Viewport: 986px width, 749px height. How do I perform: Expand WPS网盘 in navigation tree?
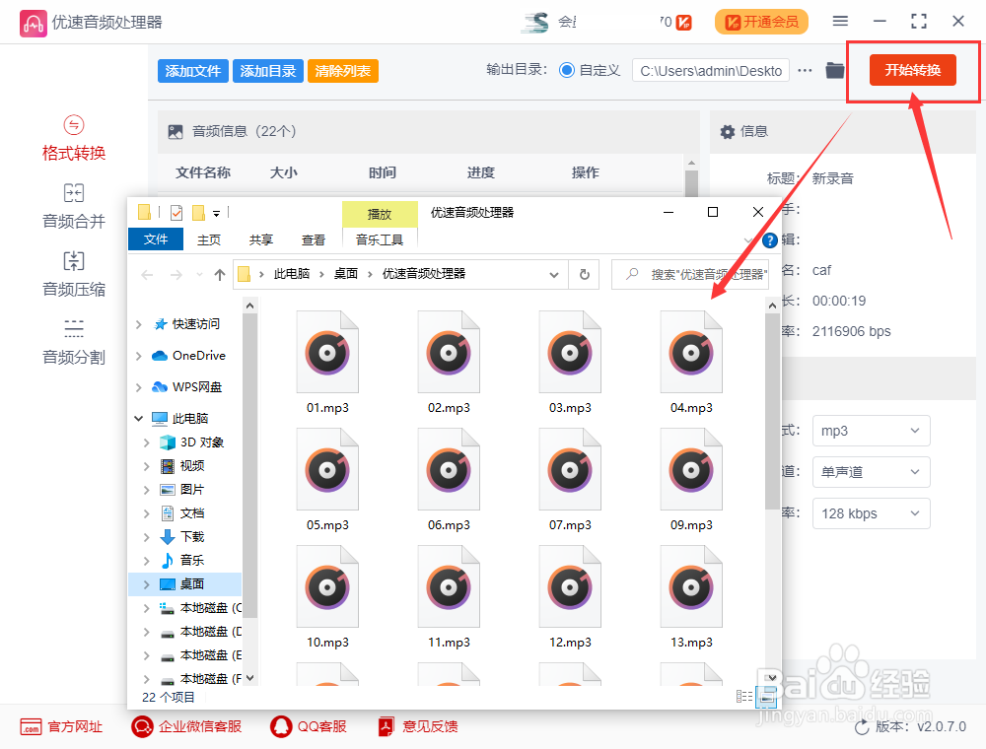[x=138, y=387]
